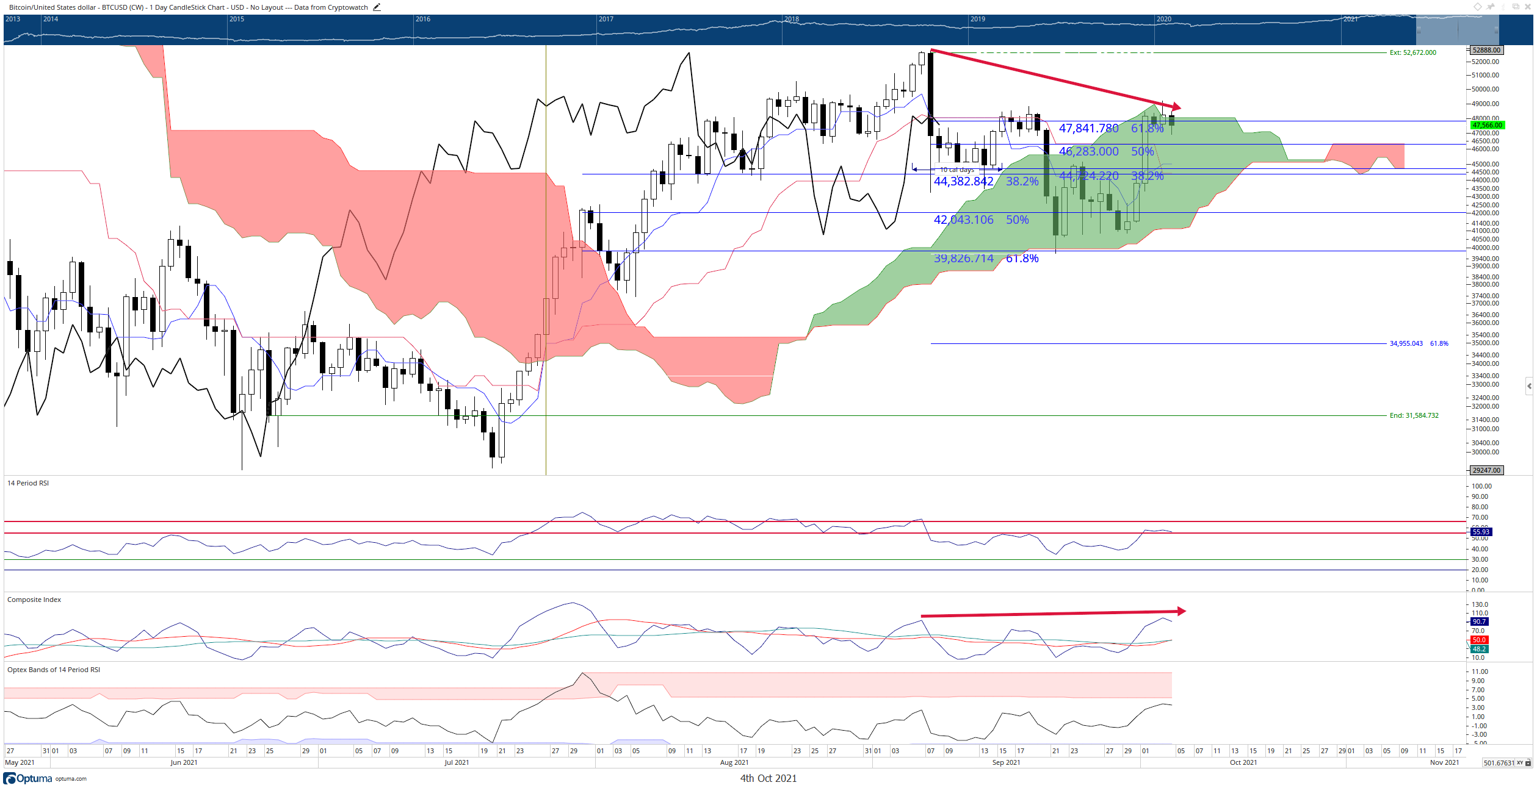Select the '47,841.780 61.8%' Fibonacci label
This screenshot has height=788, width=1537.
coord(1111,128)
